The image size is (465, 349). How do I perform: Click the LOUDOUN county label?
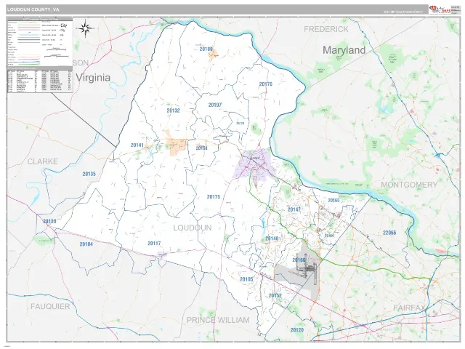[x=193, y=228]
